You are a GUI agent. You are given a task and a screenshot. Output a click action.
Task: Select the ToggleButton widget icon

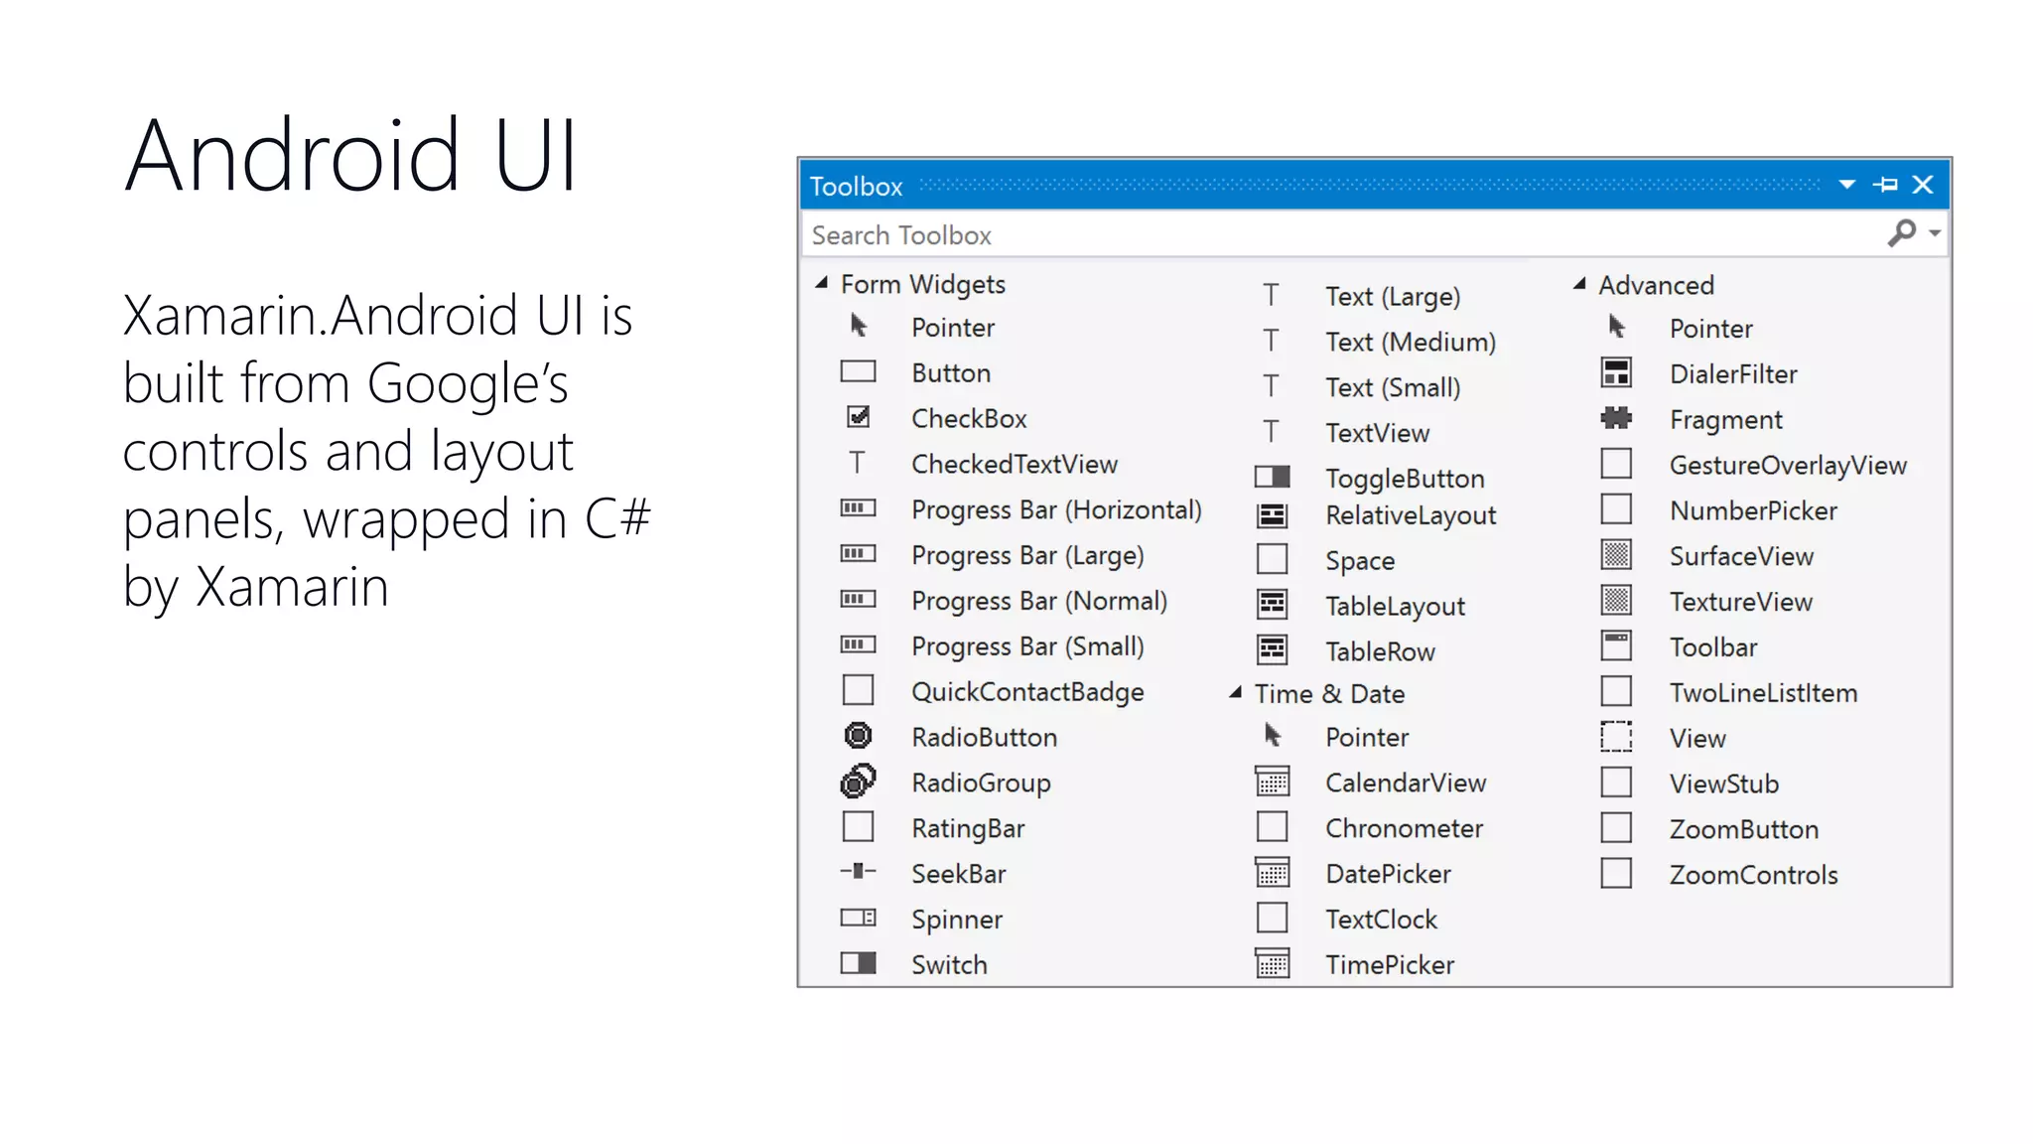[x=1273, y=477]
